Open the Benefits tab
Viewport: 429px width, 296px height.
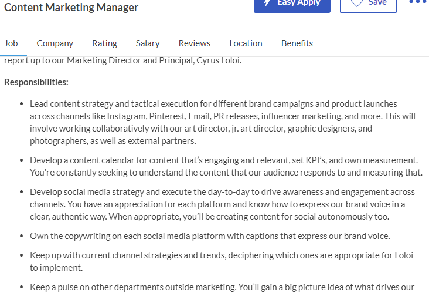tap(297, 43)
